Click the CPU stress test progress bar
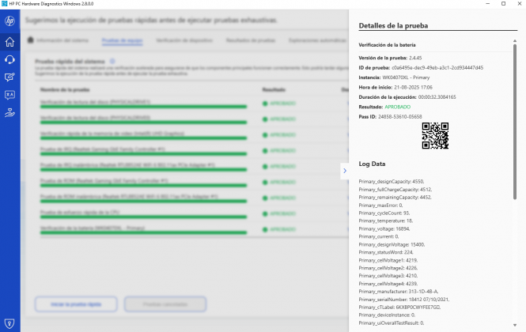The height and width of the screenshot is (332, 526). pyautogui.click(x=144, y=217)
